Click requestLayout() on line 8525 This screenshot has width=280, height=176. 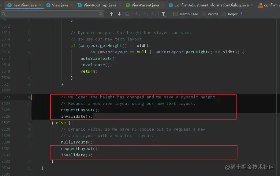pos(80,110)
